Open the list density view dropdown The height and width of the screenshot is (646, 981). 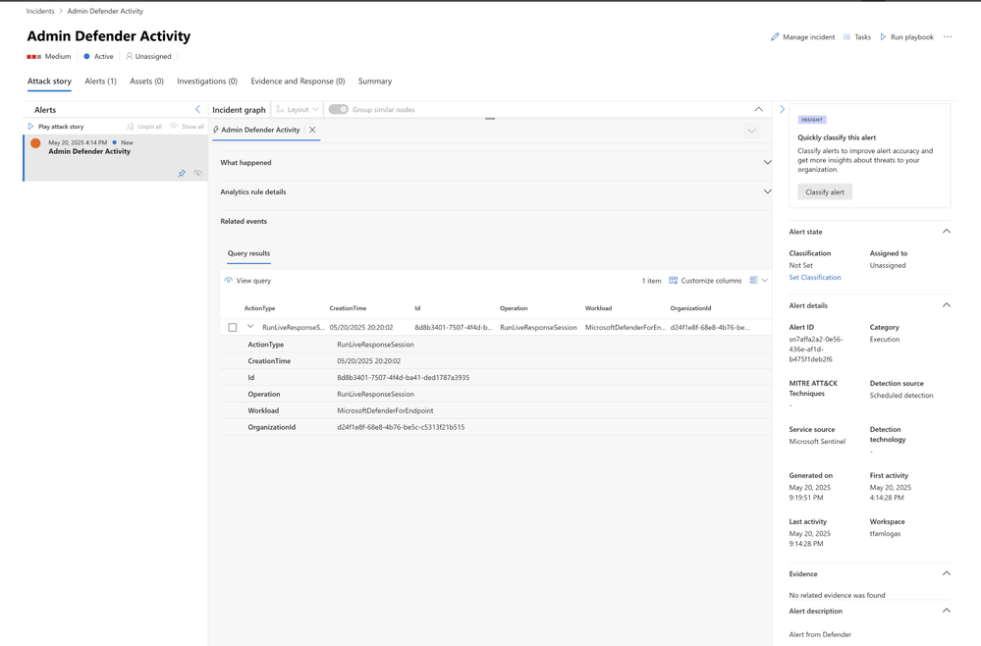click(758, 281)
